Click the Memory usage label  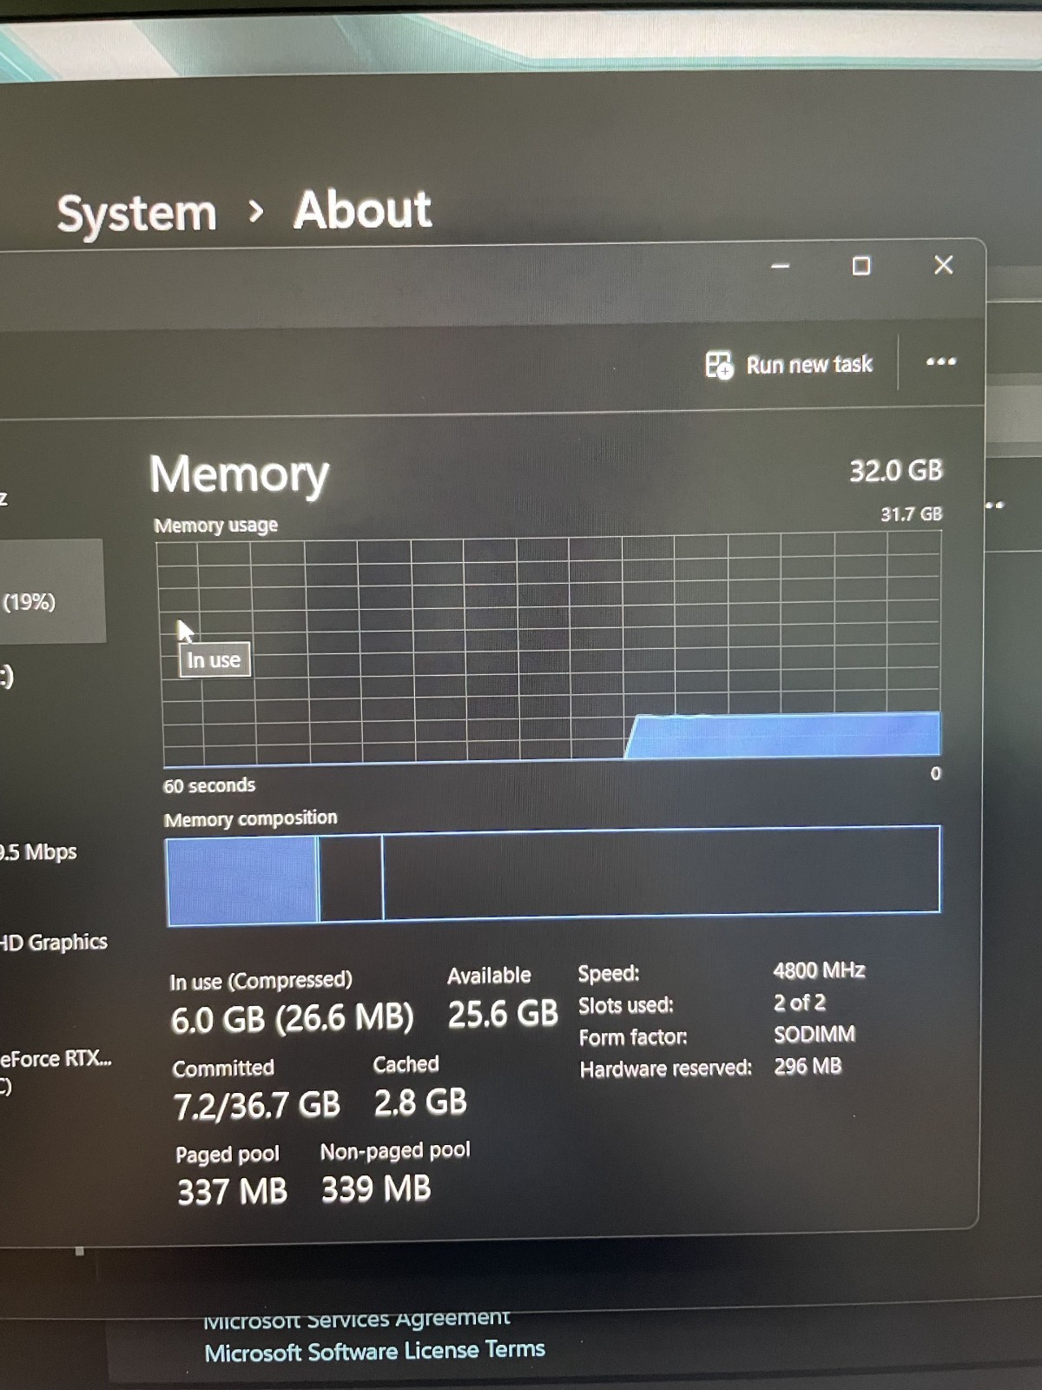click(215, 526)
